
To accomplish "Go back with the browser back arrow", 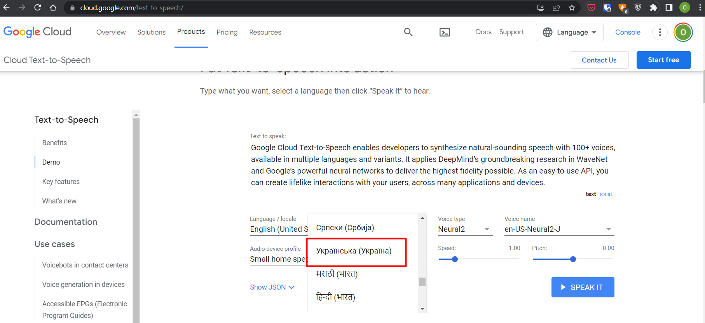I will click(7, 7).
